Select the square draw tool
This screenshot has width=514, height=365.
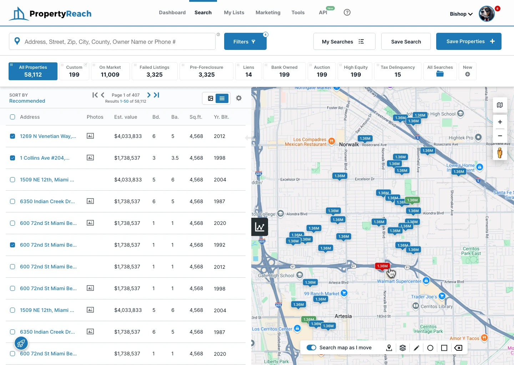click(444, 348)
